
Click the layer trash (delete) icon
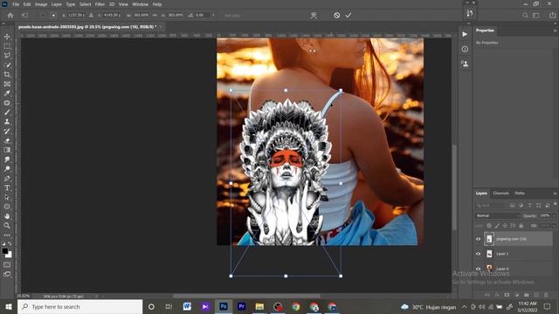(546, 295)
